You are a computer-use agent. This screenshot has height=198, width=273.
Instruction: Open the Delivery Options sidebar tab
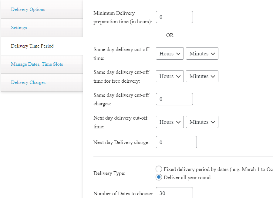[x=28, y=9]
